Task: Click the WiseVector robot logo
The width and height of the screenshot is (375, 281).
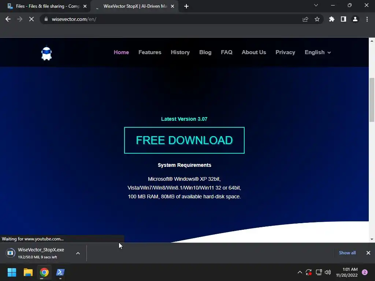Action: coord(47,53)
